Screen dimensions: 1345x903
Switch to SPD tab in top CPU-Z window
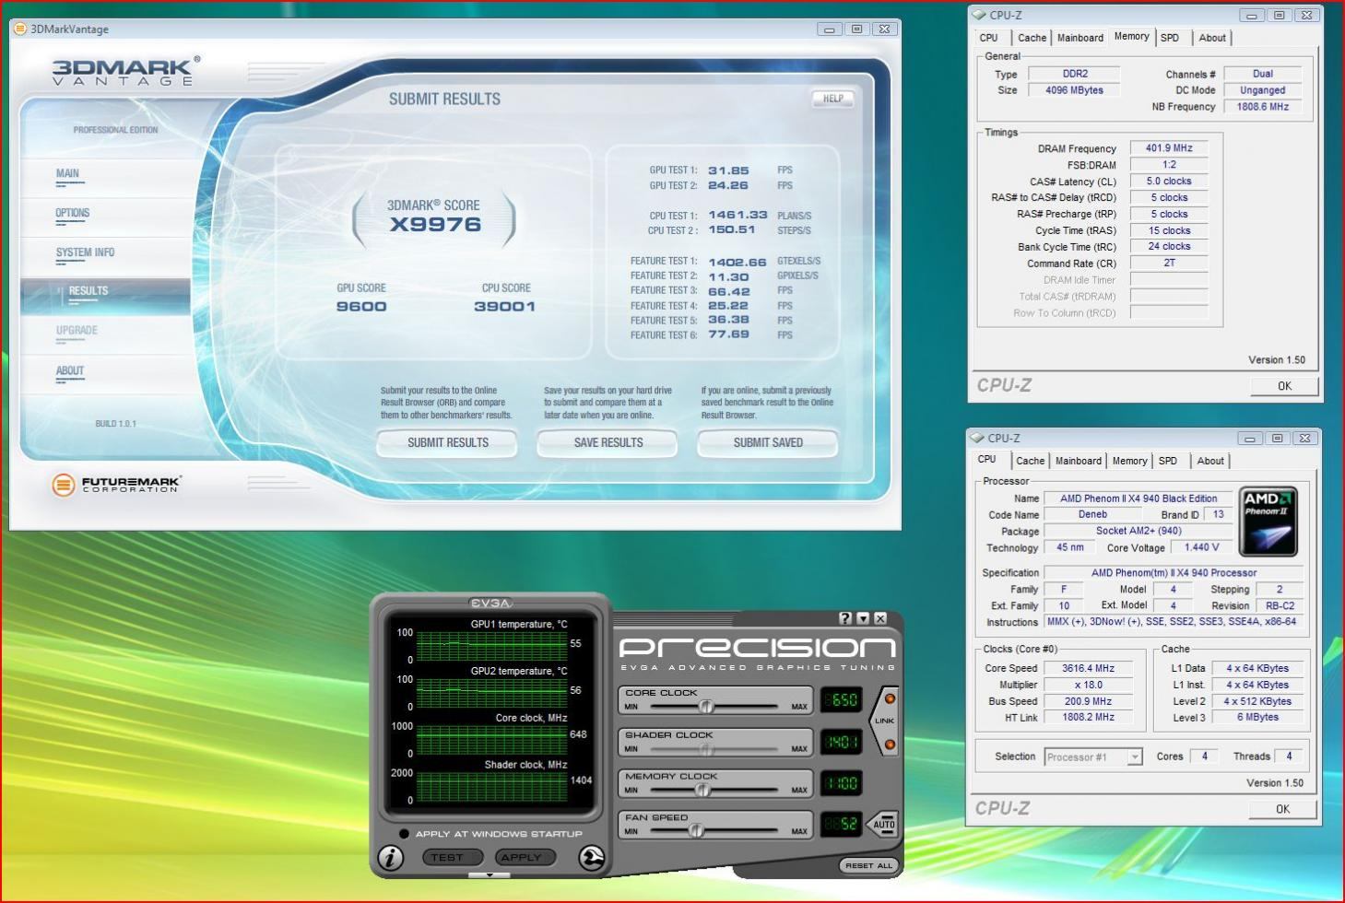(1170, 38)
